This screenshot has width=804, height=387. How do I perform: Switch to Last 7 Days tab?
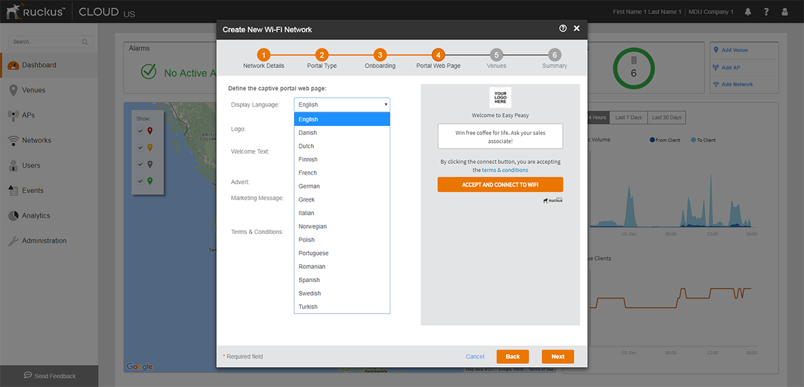click(x=628, y=118)
